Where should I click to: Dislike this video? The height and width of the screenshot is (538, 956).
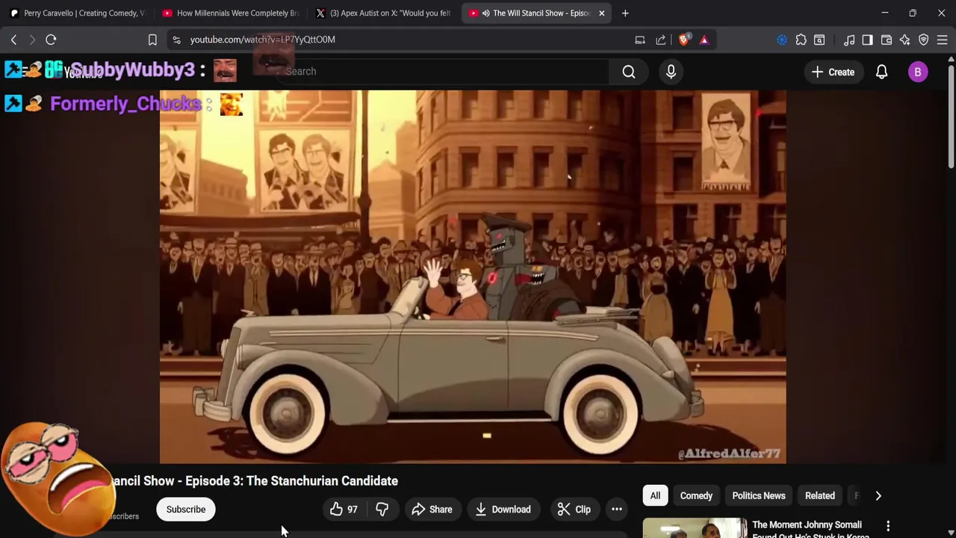point(382,510)
